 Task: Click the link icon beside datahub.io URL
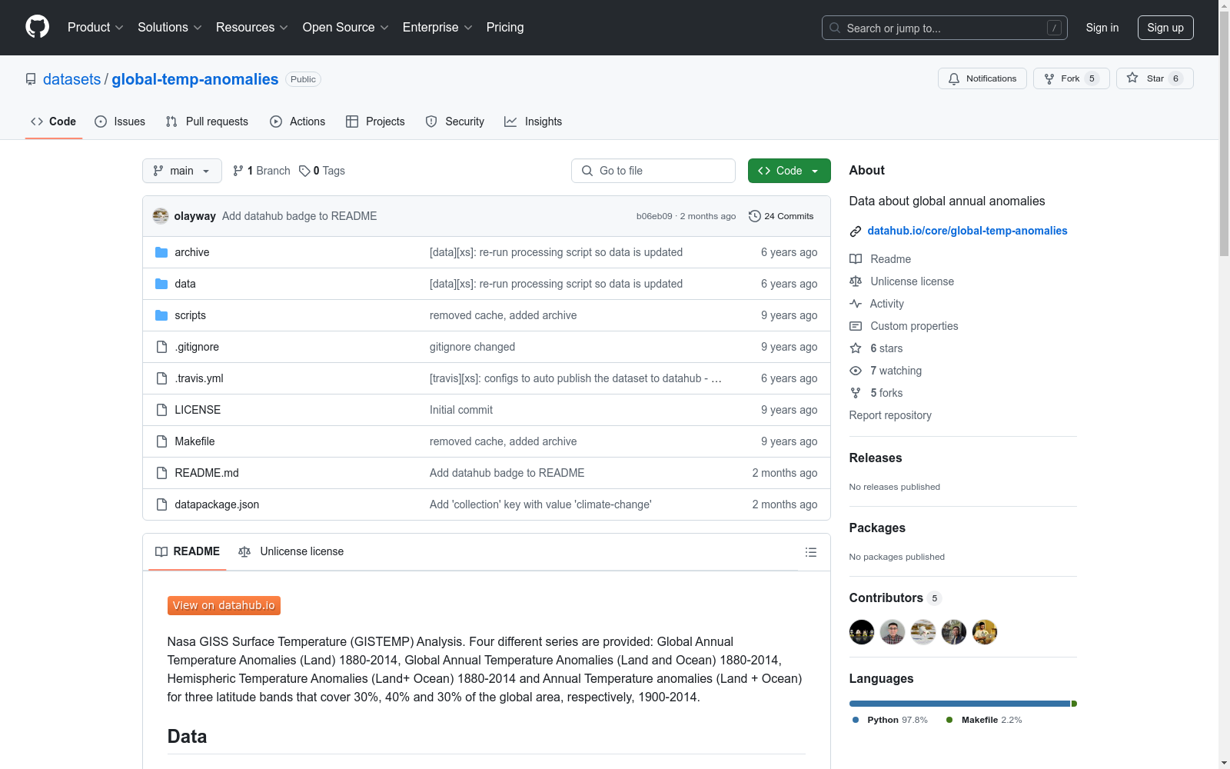(856, 231)
